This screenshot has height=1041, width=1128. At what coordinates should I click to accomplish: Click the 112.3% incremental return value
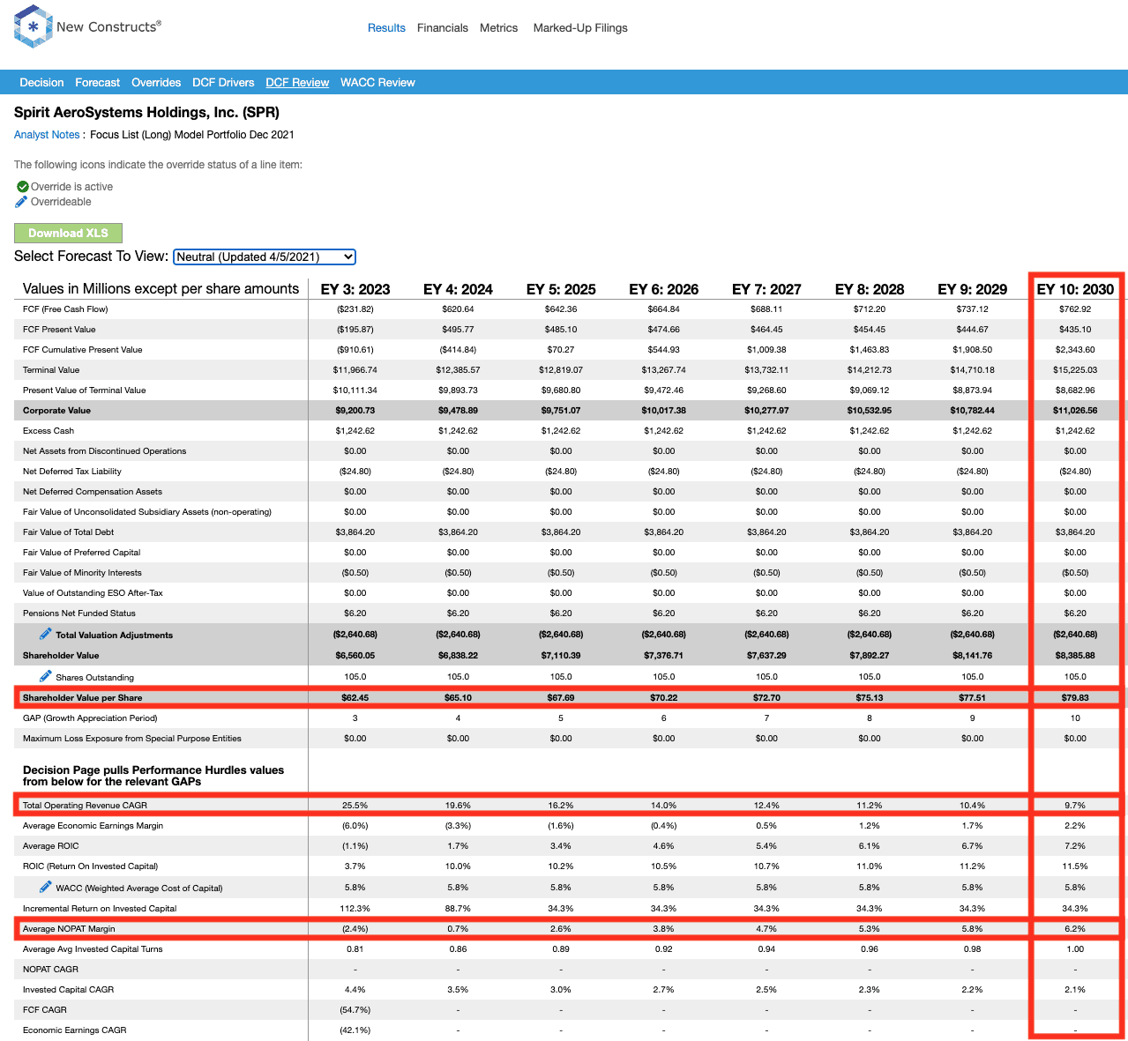click(x=355, y=909)
